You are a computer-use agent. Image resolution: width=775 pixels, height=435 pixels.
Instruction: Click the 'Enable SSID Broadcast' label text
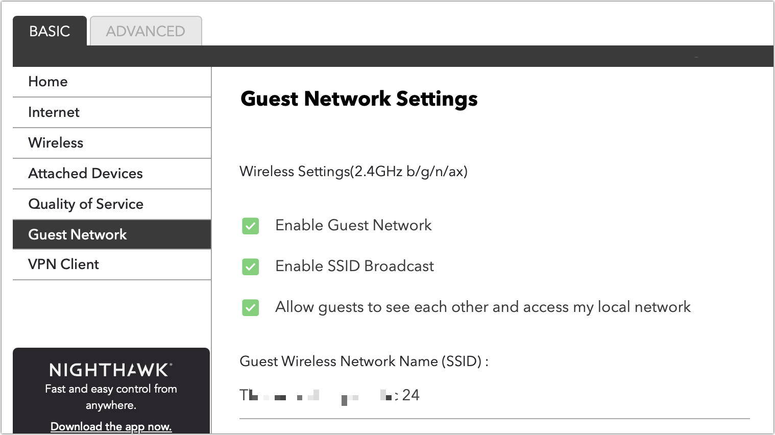tap(354, 266)
